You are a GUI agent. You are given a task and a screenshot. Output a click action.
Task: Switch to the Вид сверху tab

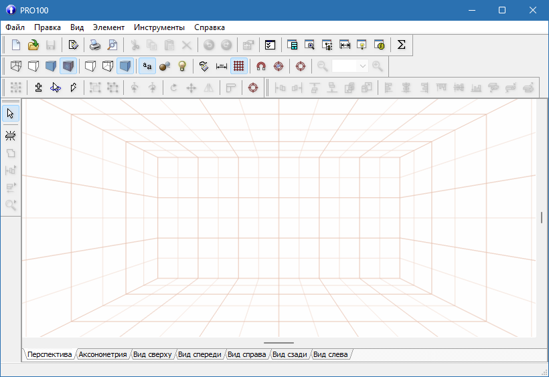click(152, 354)
